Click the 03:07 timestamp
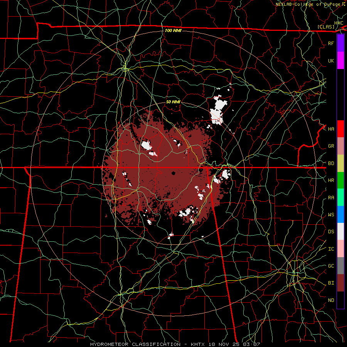The width and height of the screenshot is (347, 347). pyautogui.click(x=253, y=344)
